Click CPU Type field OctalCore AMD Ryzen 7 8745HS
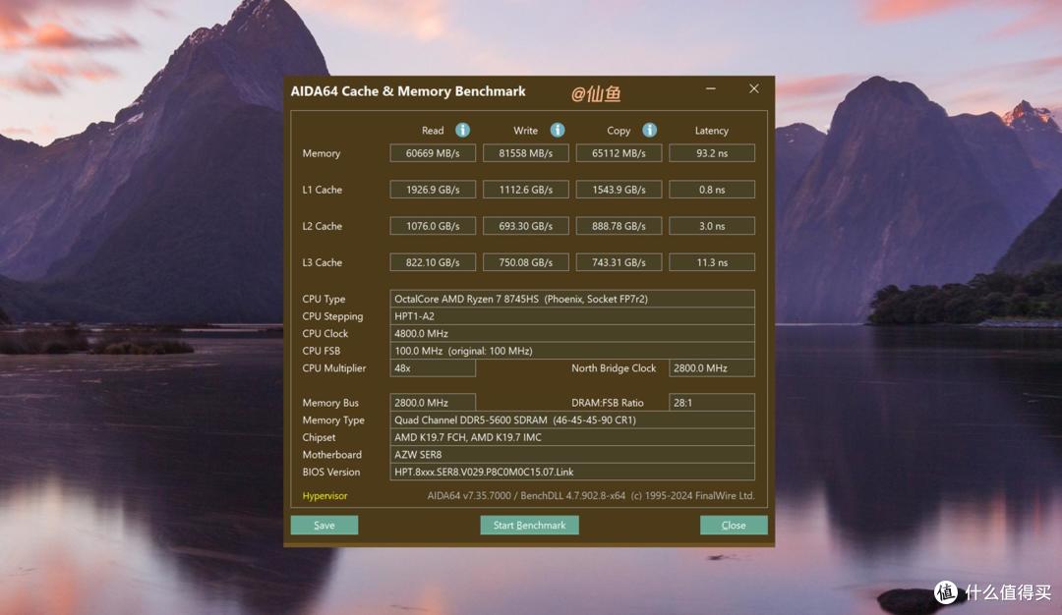This screenshot has width=1062, height=615. (x=572, y=299)
